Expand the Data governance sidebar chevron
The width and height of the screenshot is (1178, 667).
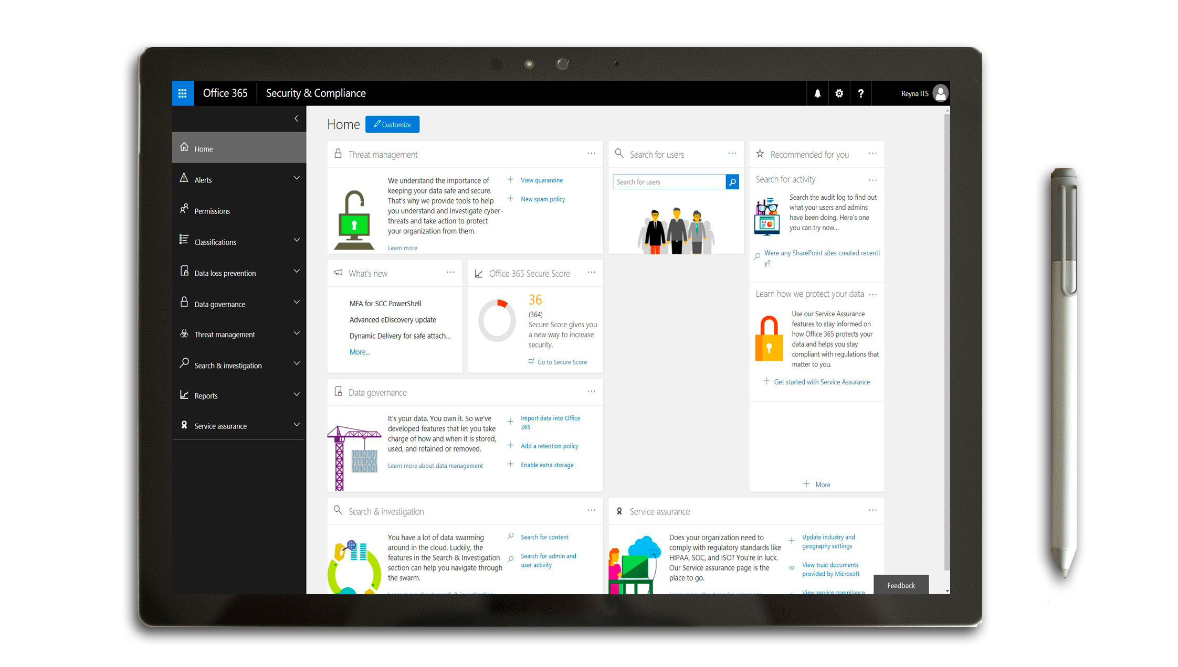[297, 302]
